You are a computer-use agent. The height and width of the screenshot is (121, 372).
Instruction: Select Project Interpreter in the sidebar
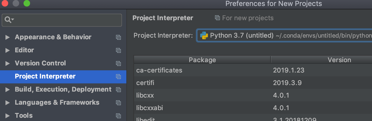(45, 77)
